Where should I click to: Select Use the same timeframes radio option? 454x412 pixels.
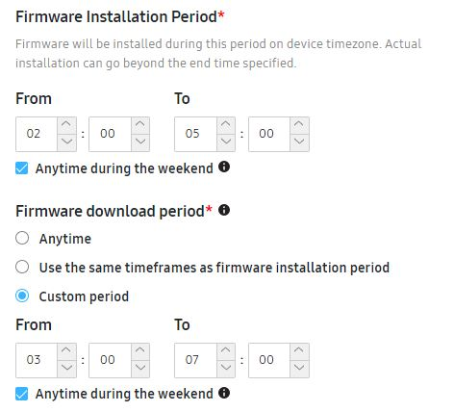(22, 267)
